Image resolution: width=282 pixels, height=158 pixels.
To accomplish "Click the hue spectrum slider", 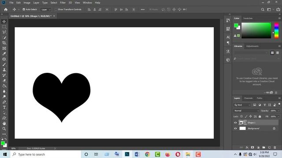I will click(x=276, y=30).
